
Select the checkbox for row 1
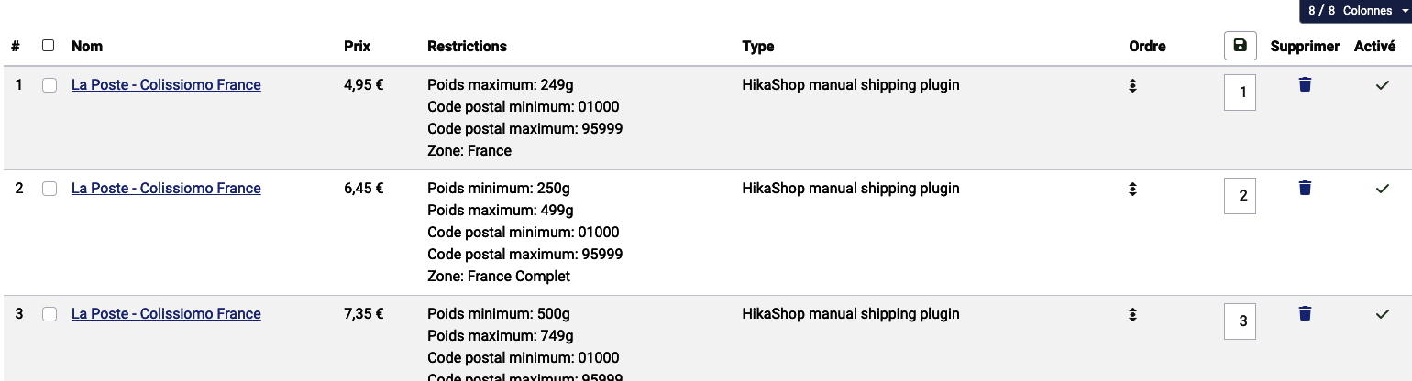[50, 85]
